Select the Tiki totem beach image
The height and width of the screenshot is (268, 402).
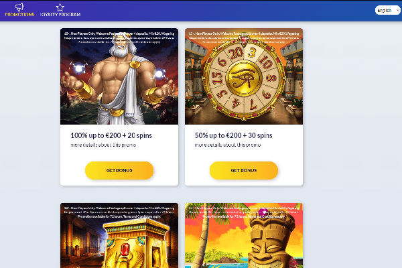coord(244,235)
